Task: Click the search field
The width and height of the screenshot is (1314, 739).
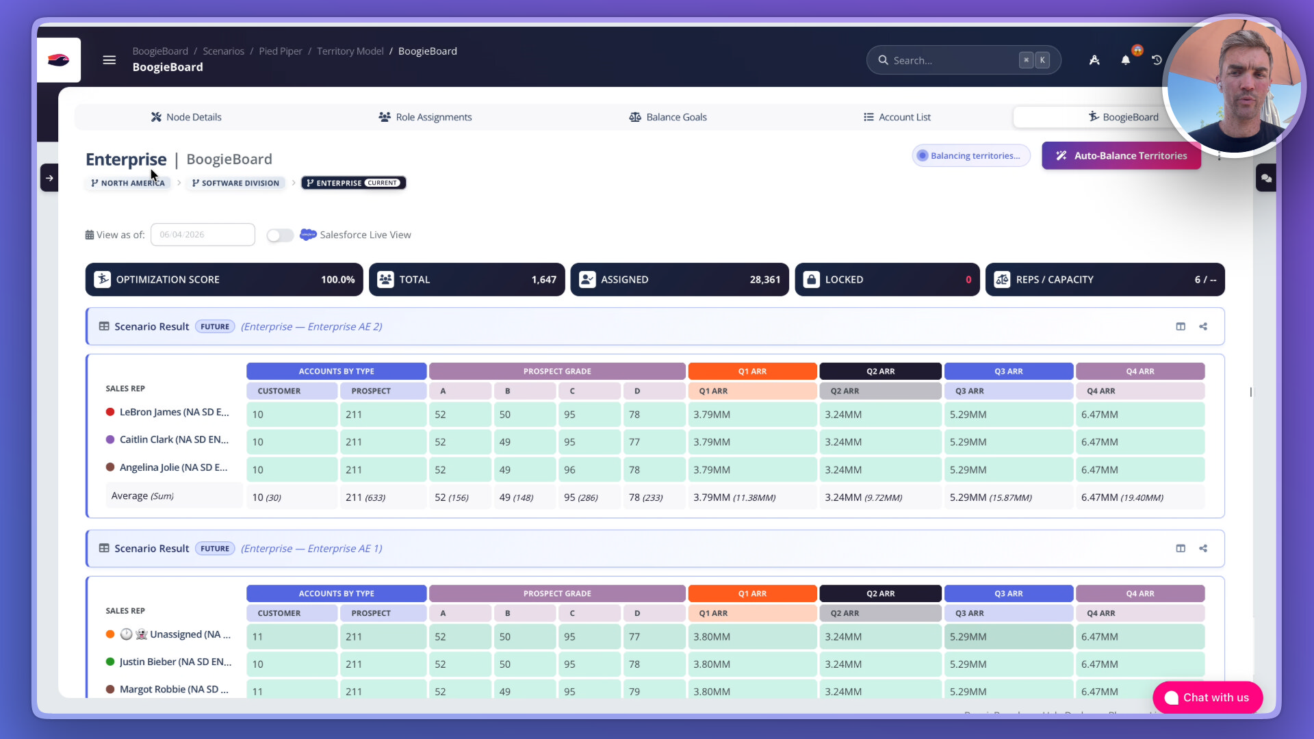Action: 964,60
